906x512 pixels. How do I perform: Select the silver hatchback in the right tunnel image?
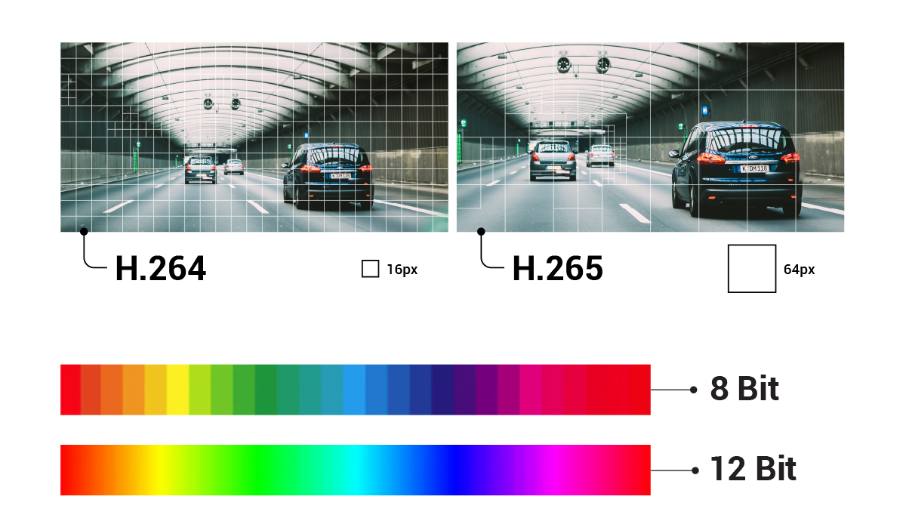point(553,159)
